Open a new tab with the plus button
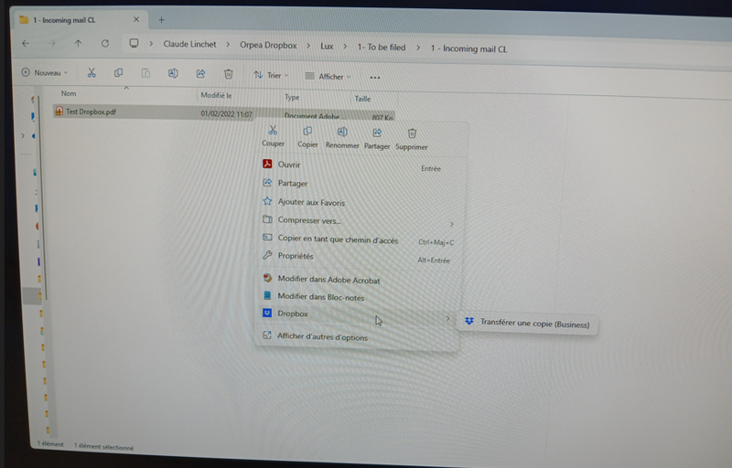 [x=161, y=19]
